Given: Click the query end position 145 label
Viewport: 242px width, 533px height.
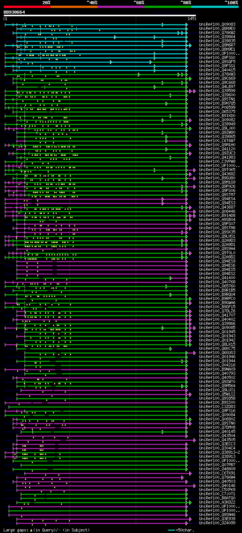Looking at the screenshot, I should 191,19.
